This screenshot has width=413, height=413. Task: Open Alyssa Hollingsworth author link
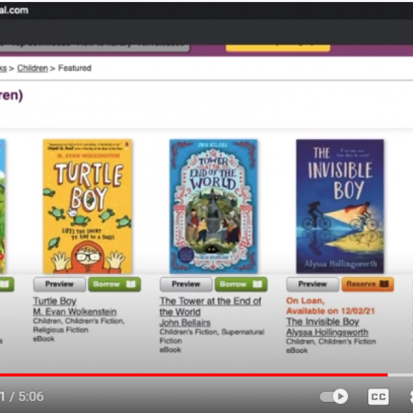point(327,332)
